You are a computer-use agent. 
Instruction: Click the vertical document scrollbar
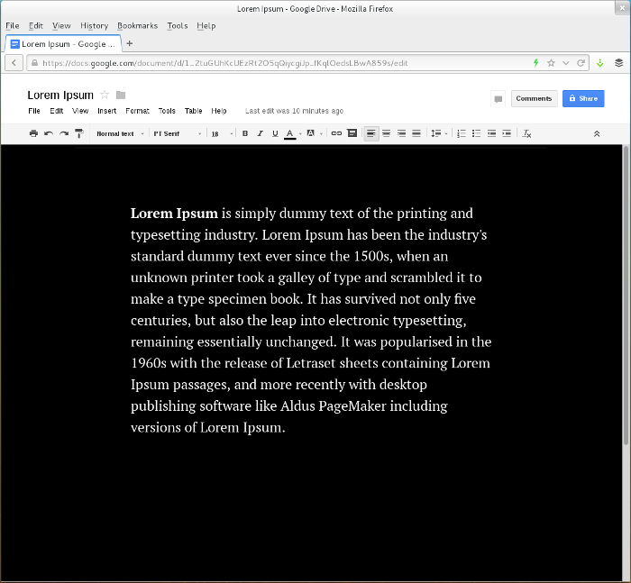[x=626, y=296]
